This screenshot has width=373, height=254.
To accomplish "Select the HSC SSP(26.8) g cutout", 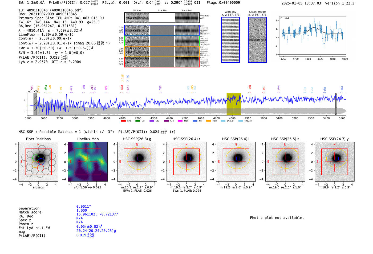I will 137,162.
